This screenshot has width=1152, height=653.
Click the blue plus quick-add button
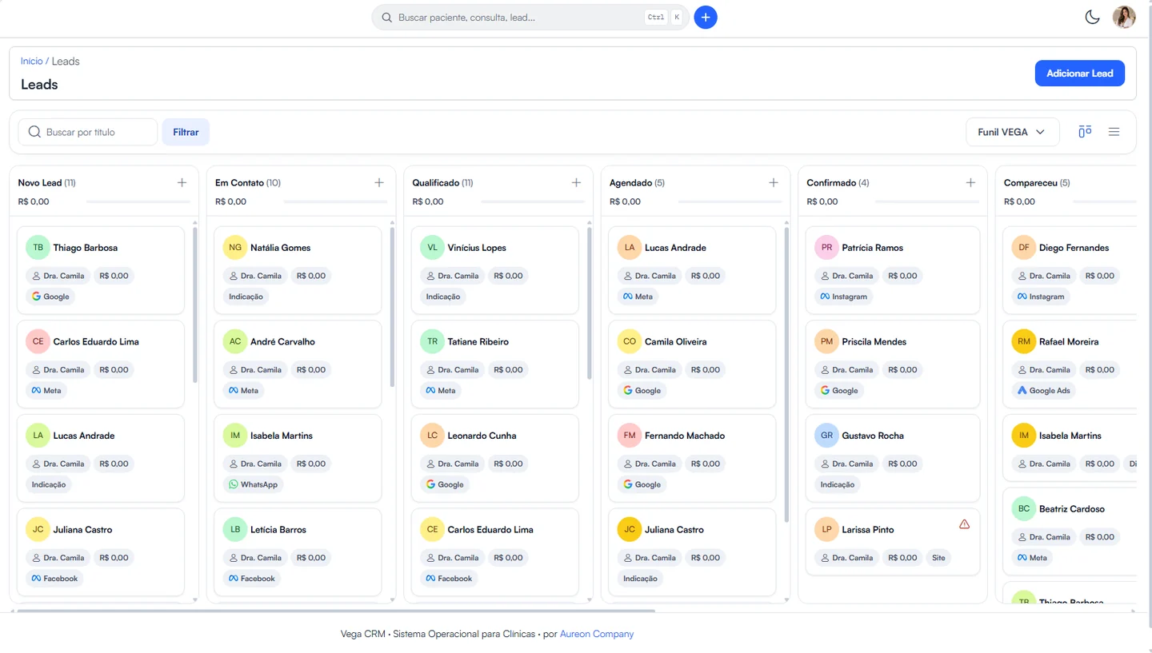point(706,18)
